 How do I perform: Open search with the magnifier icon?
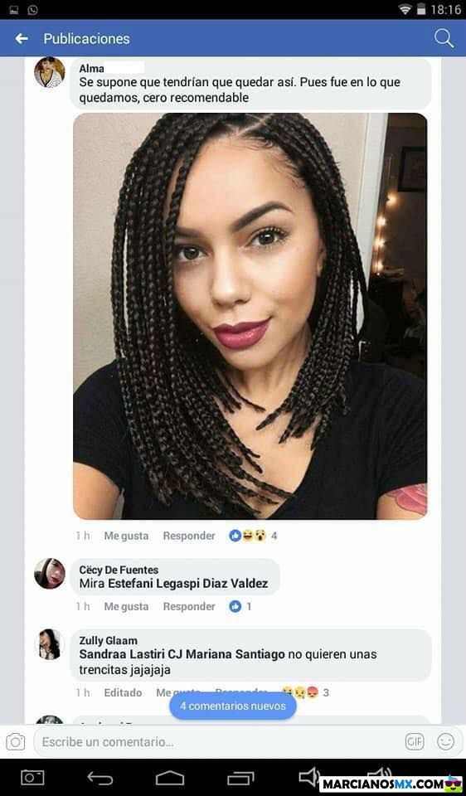(444, 39)
